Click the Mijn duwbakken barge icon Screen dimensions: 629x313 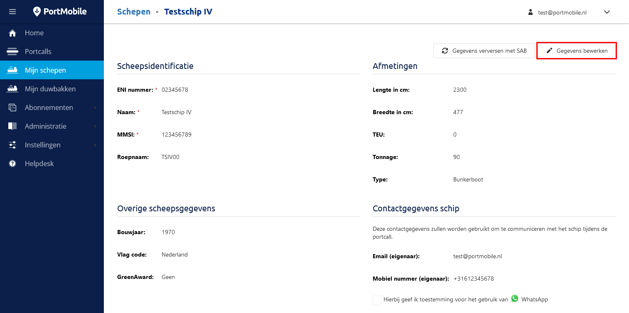tap(12, 89)
